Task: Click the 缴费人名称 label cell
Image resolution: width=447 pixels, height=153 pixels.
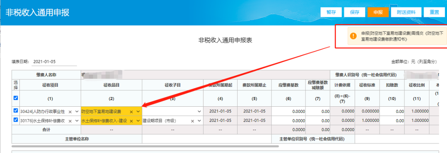Action: click(46, 75)
